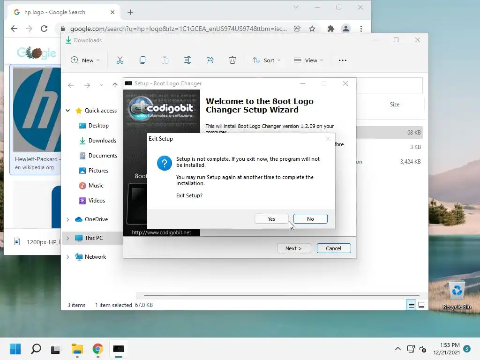The height and width of the screenshot is (360, 480).
Task: Click Cancel in Setup wizard
Action: point(333,248)
